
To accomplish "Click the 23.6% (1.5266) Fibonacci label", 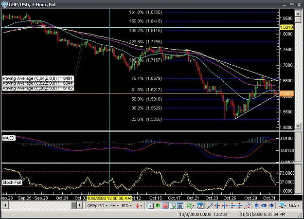I will (x=146, y=119).
